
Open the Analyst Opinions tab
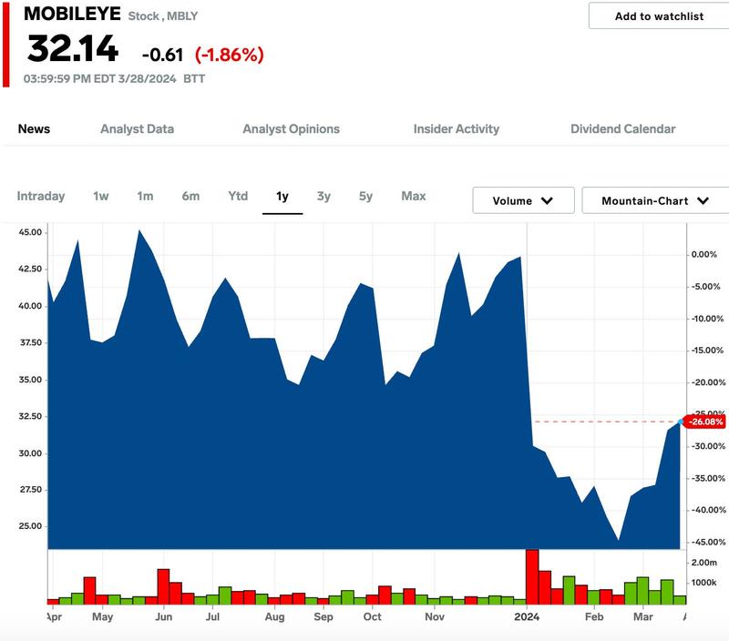291,128
